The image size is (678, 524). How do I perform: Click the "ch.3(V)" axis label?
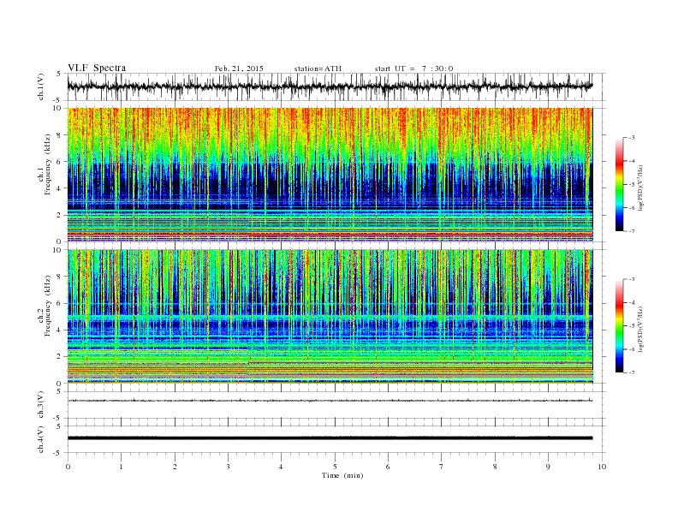[41, 405]
